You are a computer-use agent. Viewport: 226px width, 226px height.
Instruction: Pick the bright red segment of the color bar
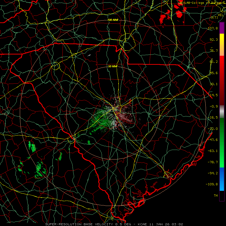click(222, 64)
